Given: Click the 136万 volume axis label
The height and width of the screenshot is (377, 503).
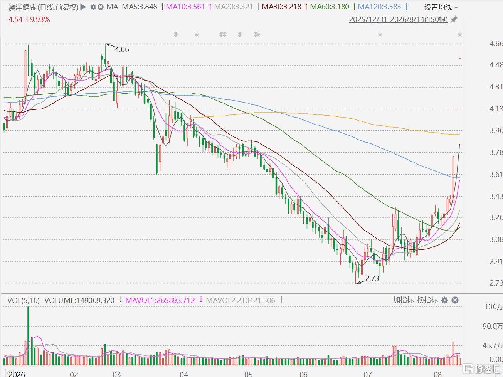Looking at the screenshot, I should [494, 307].
